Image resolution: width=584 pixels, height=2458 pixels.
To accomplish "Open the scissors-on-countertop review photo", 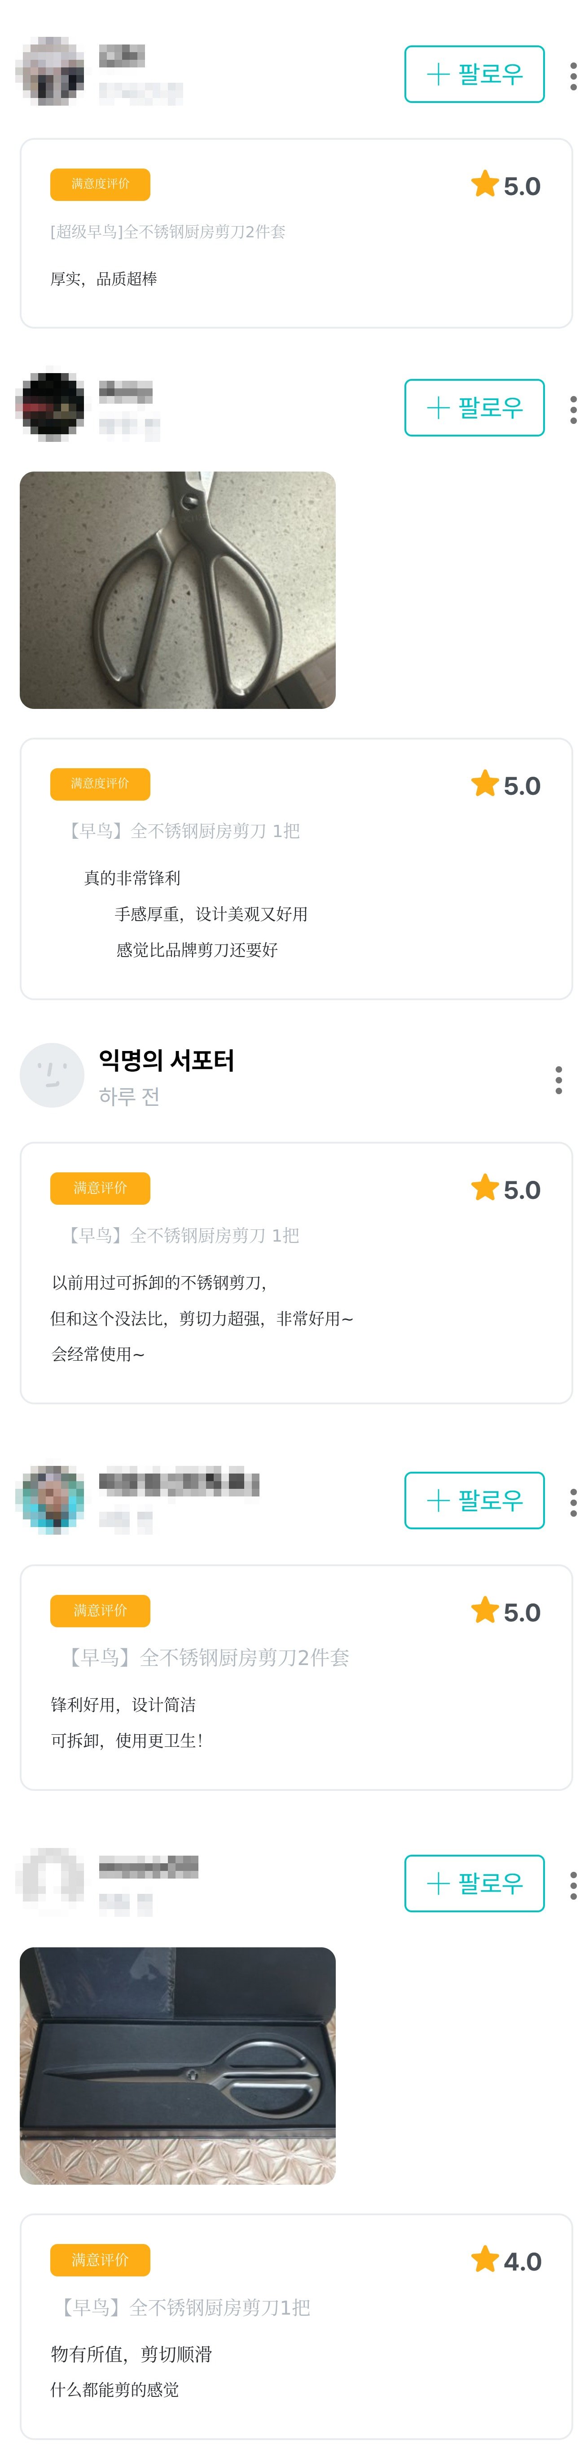I will tap(177, 590).
